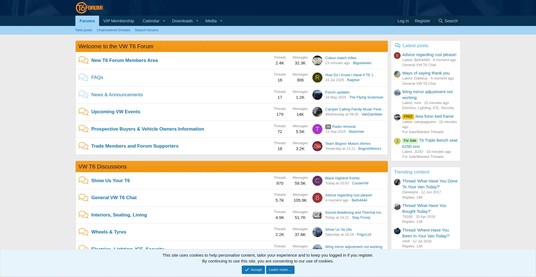The width and height of the screenshot is (536, 277).
Task: Click the yellow 'J' avatar for JLDD
Action: click(397, 141)
